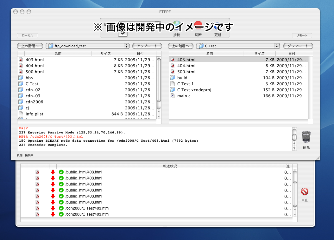The width and height of the screenshot is (334, 240).
Task: Click the 転送状況 transfer status column header
Action: [170, 166]
